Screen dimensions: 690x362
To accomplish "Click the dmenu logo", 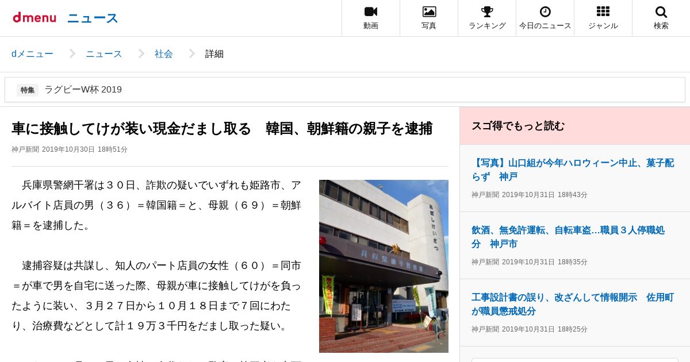I will pyautogui.click(x=34, y=17).
